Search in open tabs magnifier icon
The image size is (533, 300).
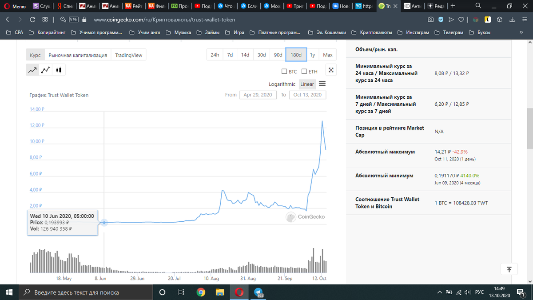[478, 6]
